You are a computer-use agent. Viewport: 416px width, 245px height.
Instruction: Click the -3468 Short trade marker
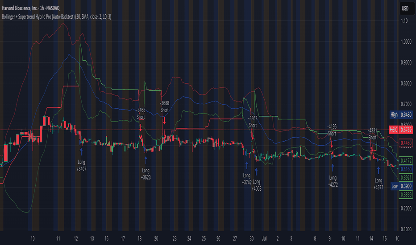tap(141, 113)
